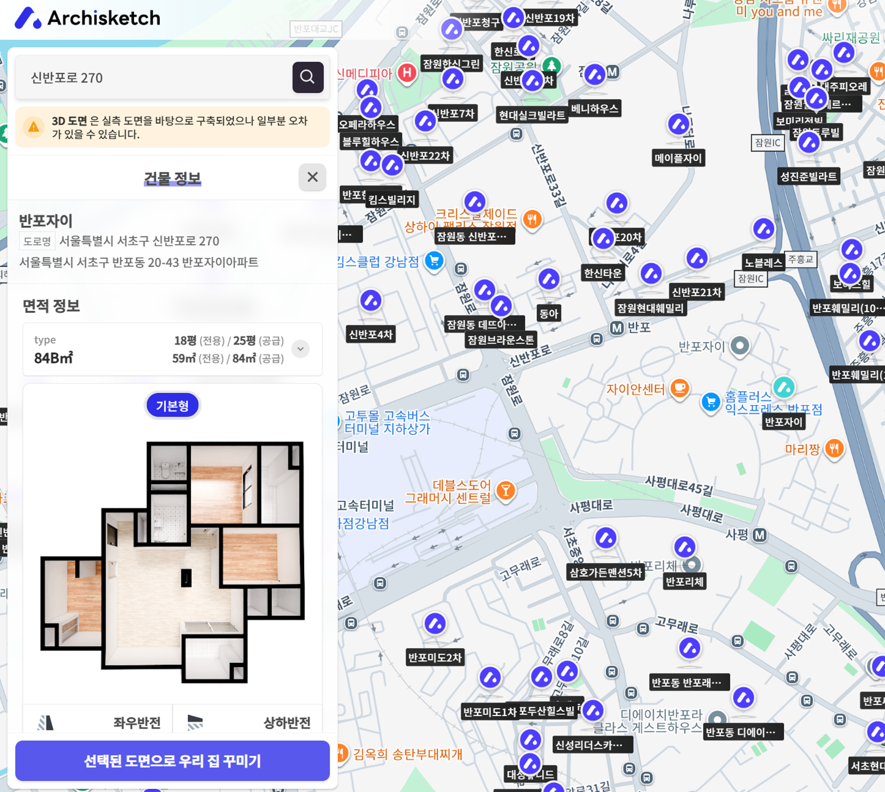Click the 반포 metro station icon
The width and height of the screenshot is (885, 792).
pyautogui.click(x=617, y=328)
